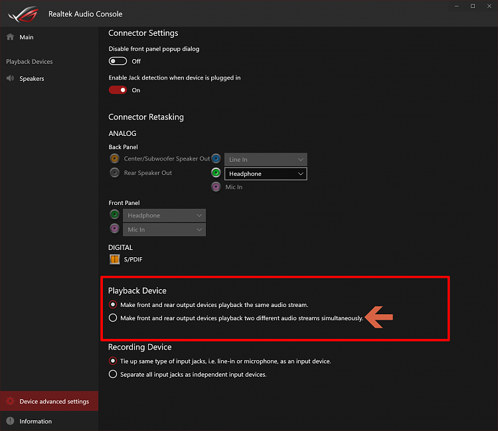
Task: Close the Realtek Audio Console window
Action: coord(489,6)
